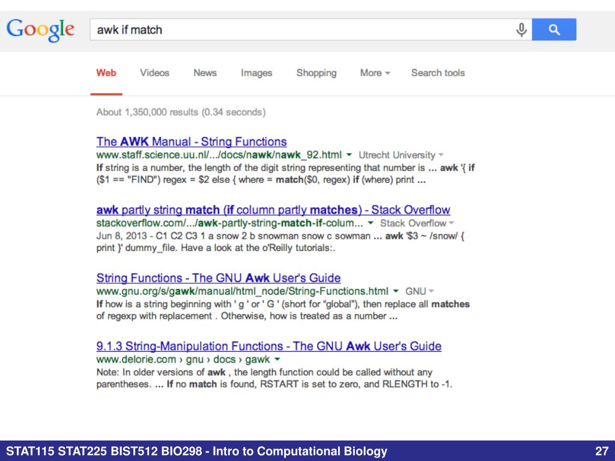Expand the GNU source dropdown
The height and width of the screenshot is (461, 615).
(419, 292)
